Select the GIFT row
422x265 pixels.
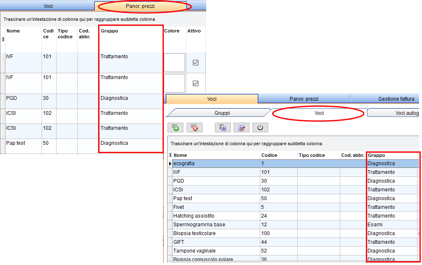pos(216,242)
